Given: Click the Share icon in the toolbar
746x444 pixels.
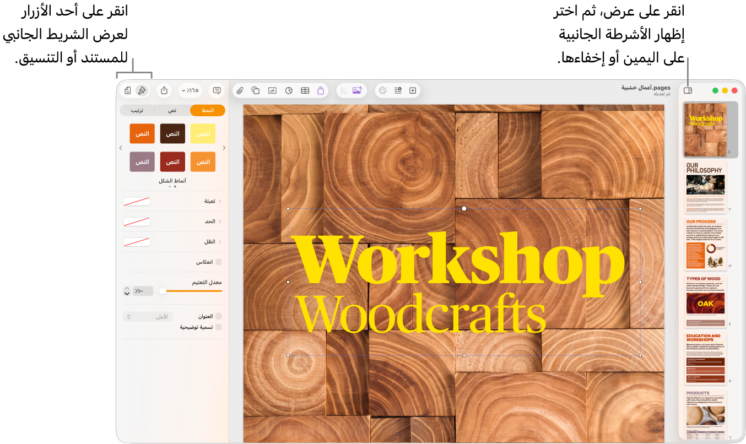Looking at the screenshot, I should 165,90.
